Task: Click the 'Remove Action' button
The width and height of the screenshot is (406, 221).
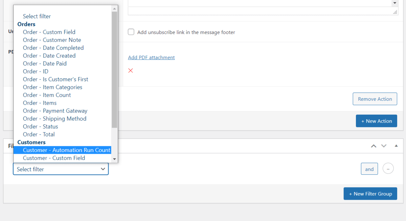Action: click(x=375, y=99)
